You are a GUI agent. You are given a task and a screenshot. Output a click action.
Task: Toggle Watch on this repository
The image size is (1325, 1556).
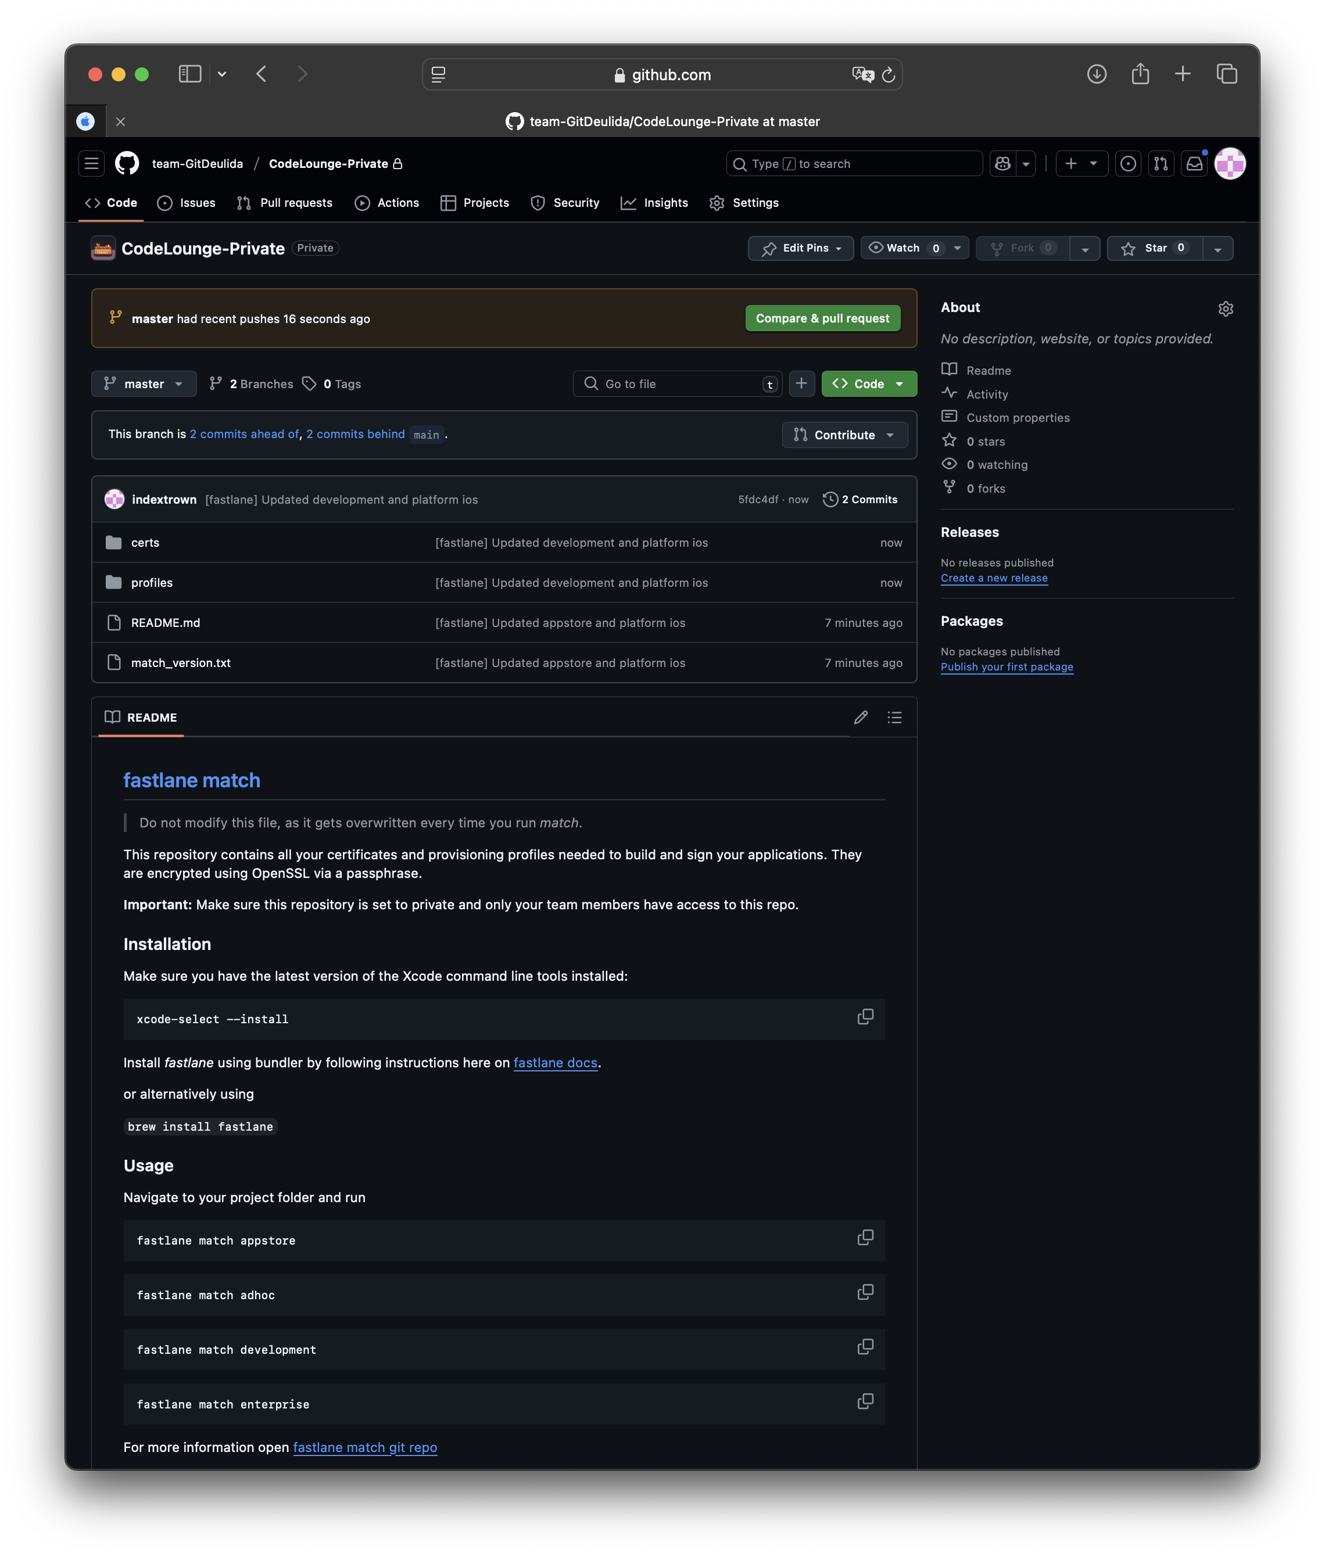[904, 249]
